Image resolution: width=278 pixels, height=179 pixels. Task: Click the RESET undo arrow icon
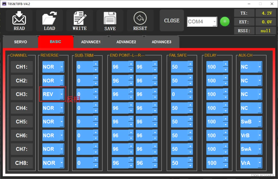(140, 18)
